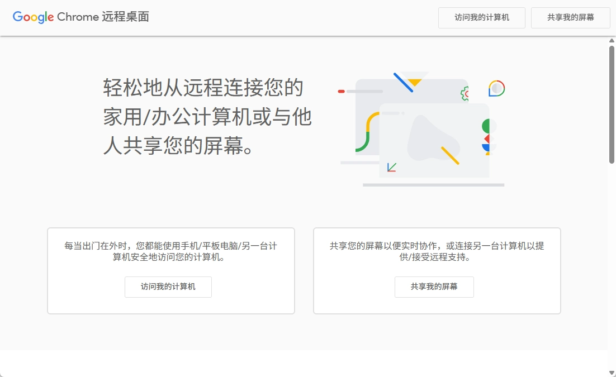Click the headline 轻松地从远程连接您的 text

click(x=203, y=88)
